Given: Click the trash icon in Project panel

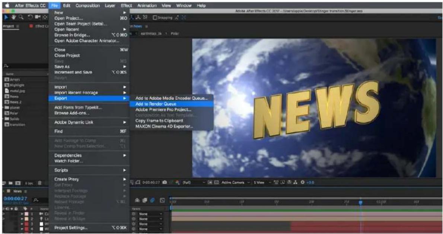Looking at the screenshot, I should (x=40, y=183).
